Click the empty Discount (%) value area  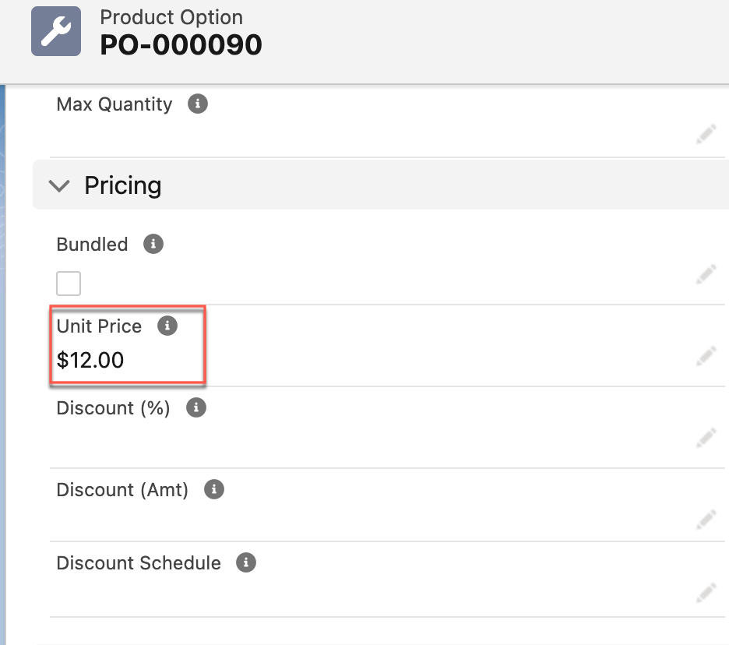point(312,439)
